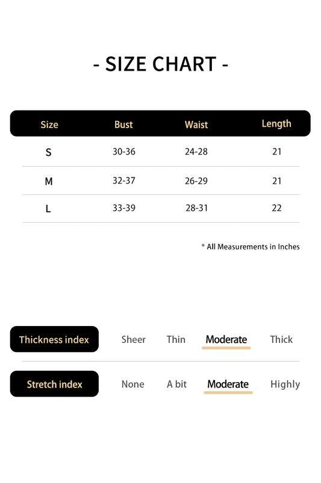
Task: Click the Thickness index label
Action: tap(54, 339)
